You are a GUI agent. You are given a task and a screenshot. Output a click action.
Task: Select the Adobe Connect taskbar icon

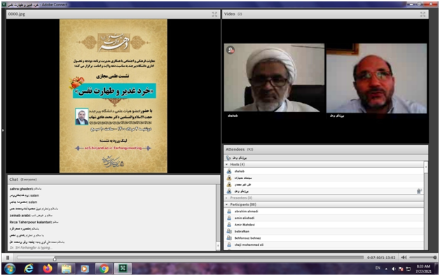123,269
